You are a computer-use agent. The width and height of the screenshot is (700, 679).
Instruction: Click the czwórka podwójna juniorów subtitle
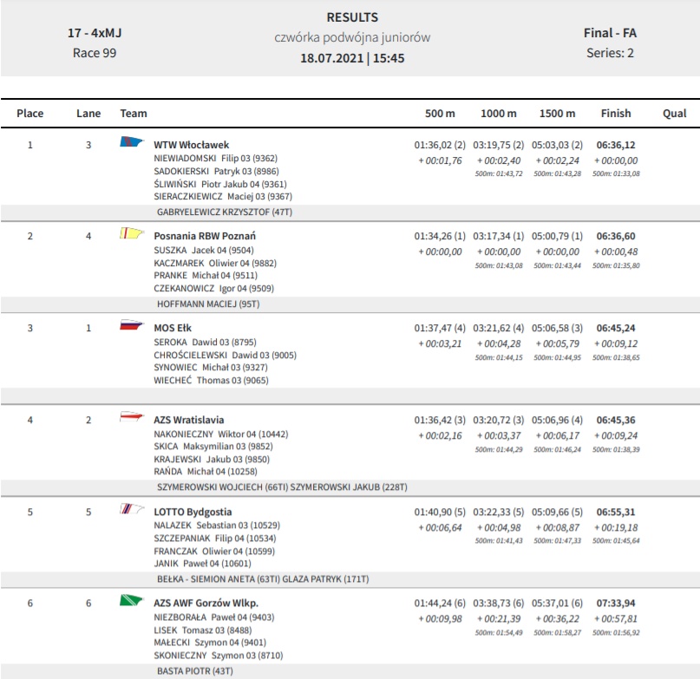pyautogui.click(x=352, y=37)
